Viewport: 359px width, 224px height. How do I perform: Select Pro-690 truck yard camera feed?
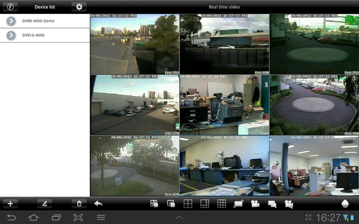[x=224, y=44]
